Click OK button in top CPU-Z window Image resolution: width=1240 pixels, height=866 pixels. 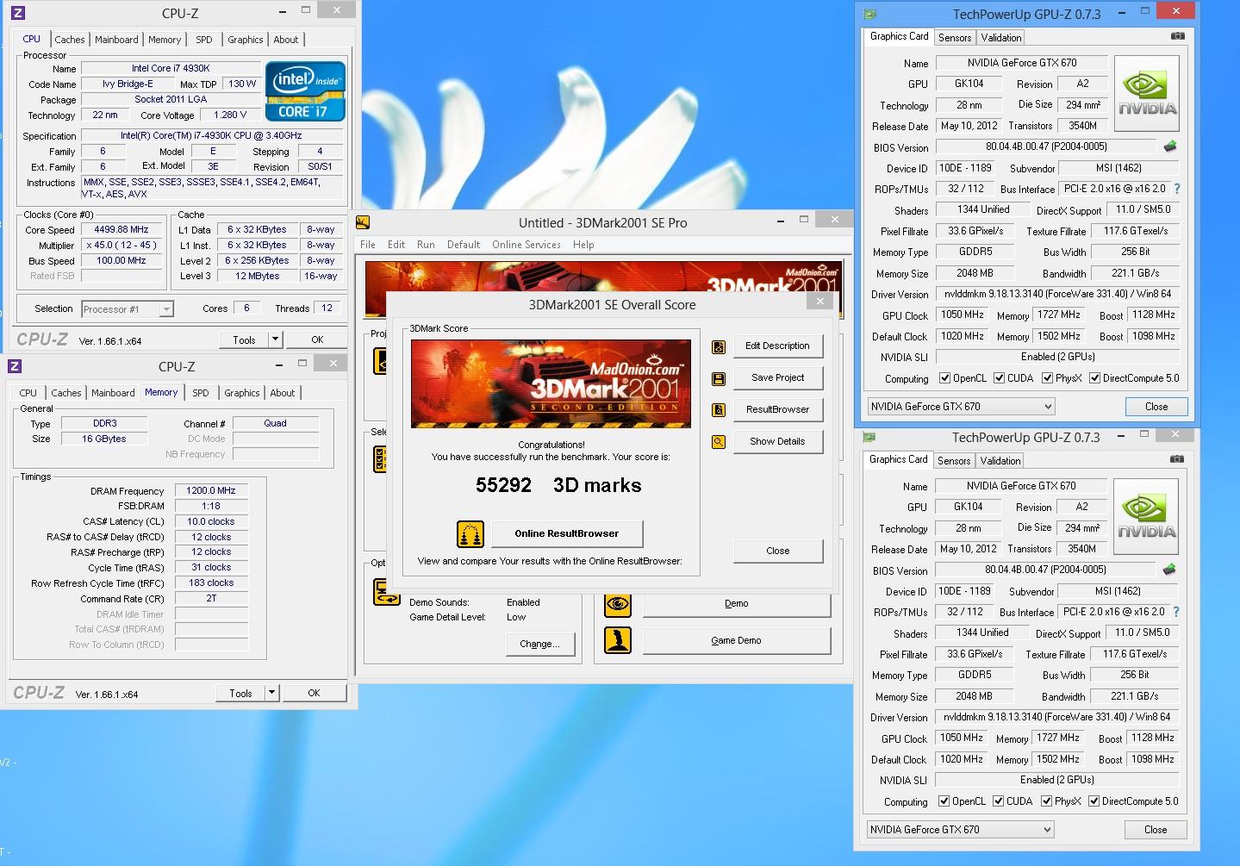(317, 340)
